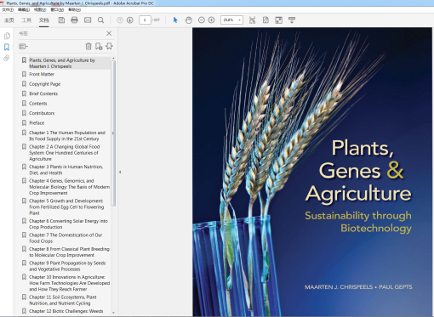The height and width of the screenshot is (317, 434).
Task: Delete the selected bookmark with the trash icon
Action: [89, 46]
